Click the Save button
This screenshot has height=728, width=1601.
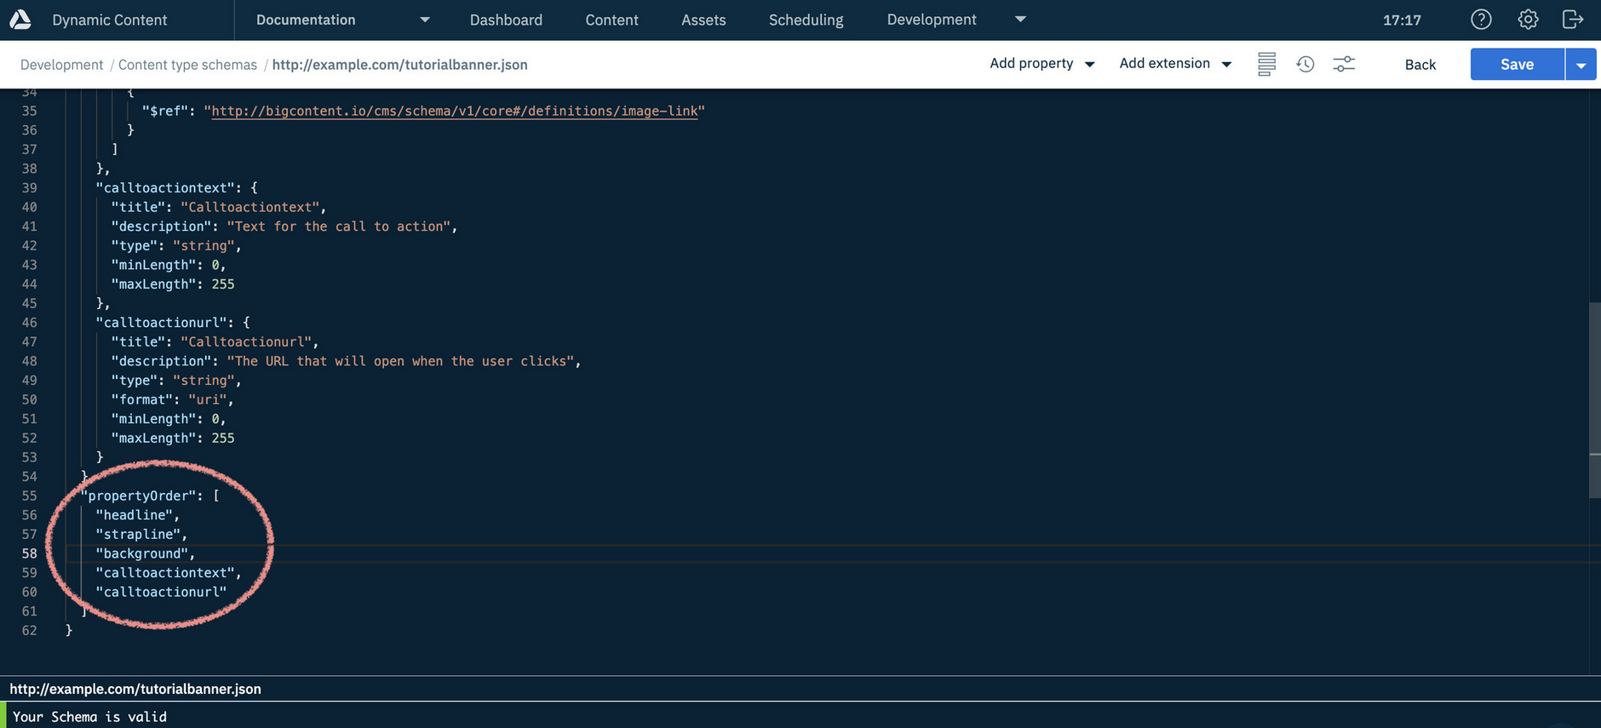[1517, 65]
